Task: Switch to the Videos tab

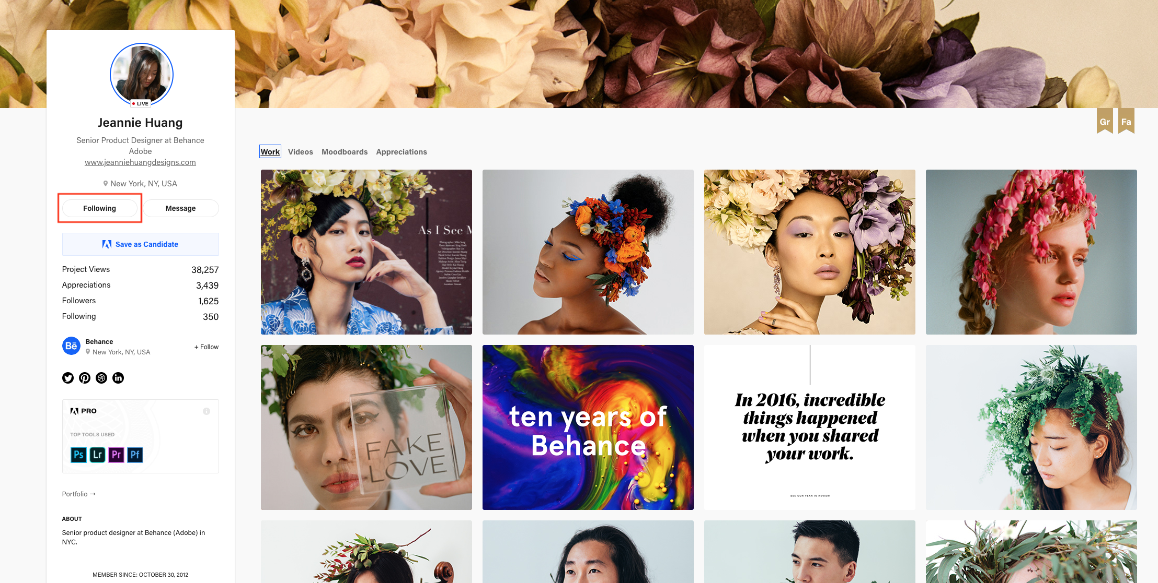Action: pos(301,152)
